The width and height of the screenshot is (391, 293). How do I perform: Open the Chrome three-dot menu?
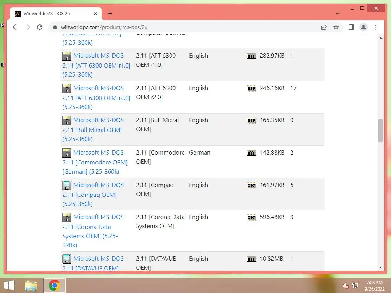pyautogui.click(x=376, y=27)
